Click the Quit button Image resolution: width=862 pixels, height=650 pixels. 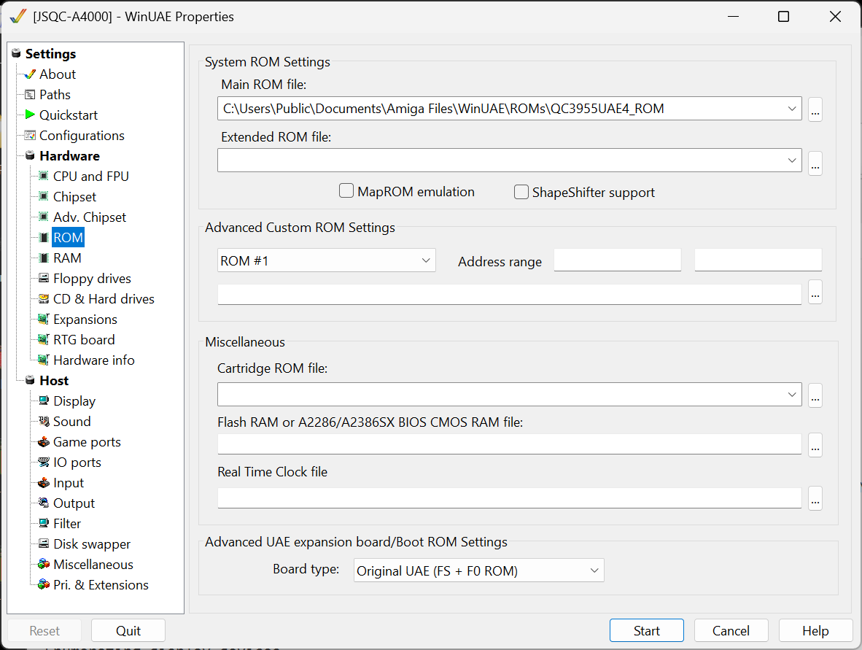click(128, 630)
